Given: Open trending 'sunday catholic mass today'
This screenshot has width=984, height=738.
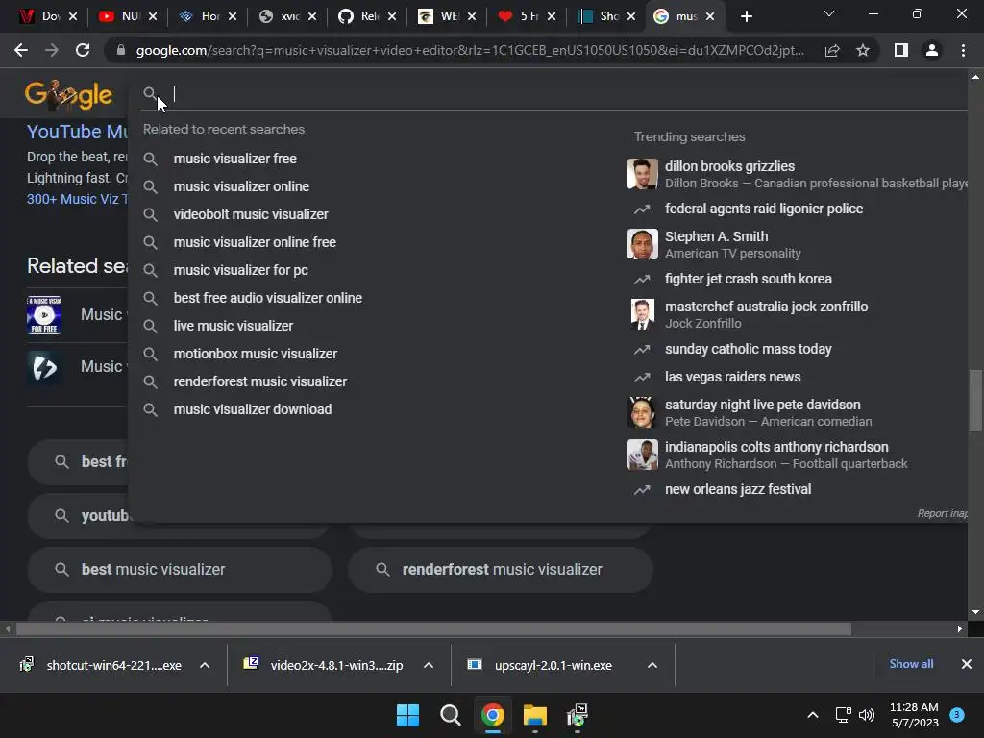Looking at the screenshot, I should pos(748,349).
